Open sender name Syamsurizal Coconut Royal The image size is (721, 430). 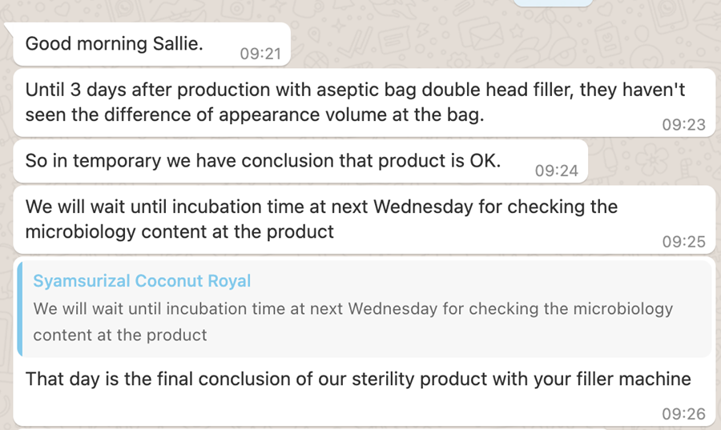[142, 281]
